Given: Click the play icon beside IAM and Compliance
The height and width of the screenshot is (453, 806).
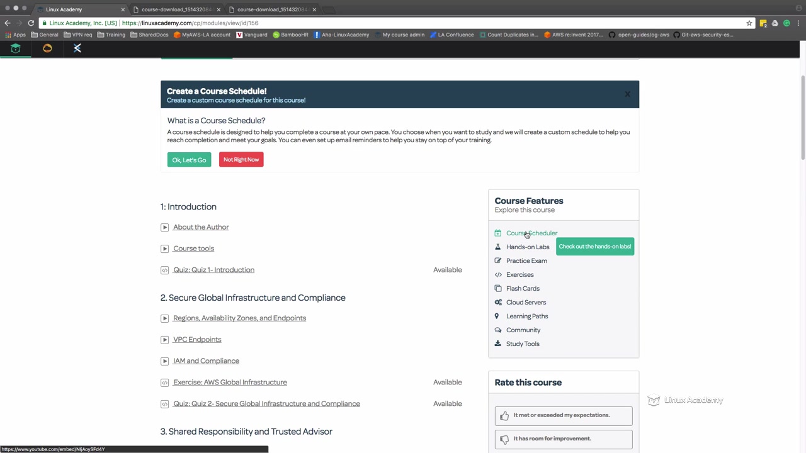Looking at the screenshot, I should coord(164,361).
